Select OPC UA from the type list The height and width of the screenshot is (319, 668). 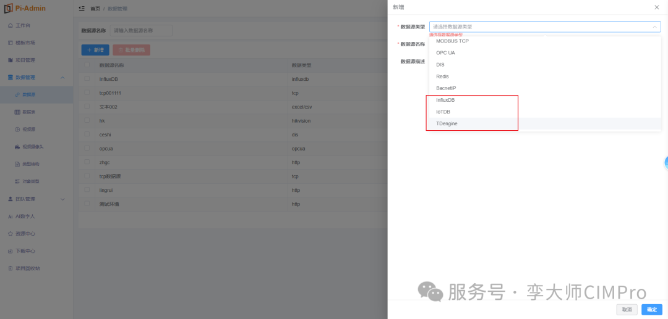pos(545,53)
